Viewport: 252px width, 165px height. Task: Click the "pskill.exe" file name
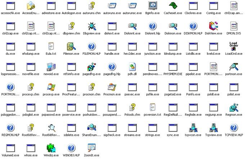click(x=213, y=94)
